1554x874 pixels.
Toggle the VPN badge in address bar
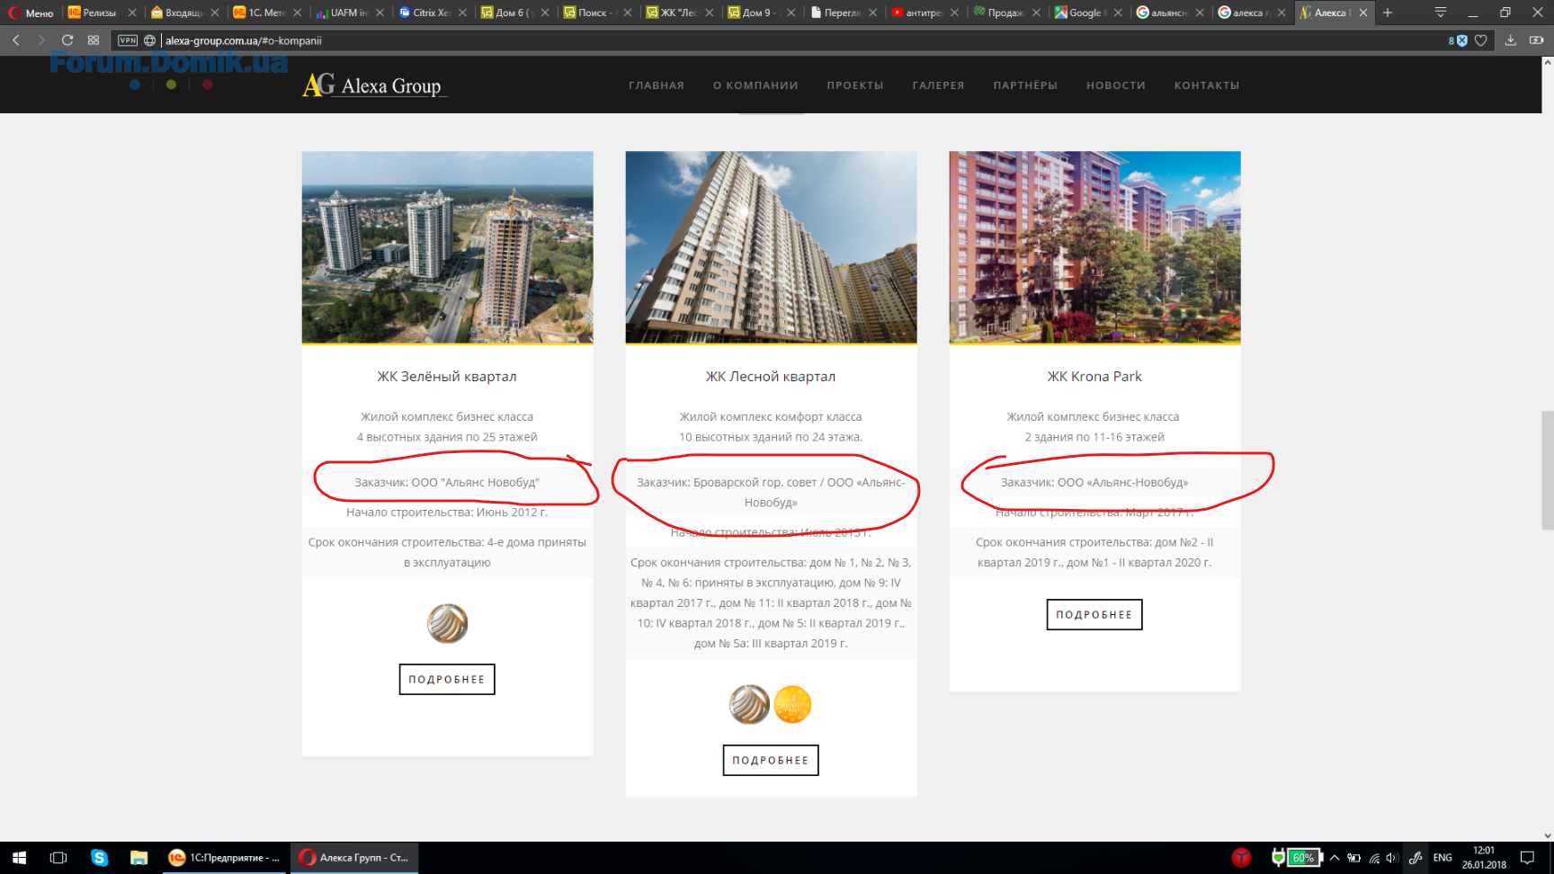128,40
